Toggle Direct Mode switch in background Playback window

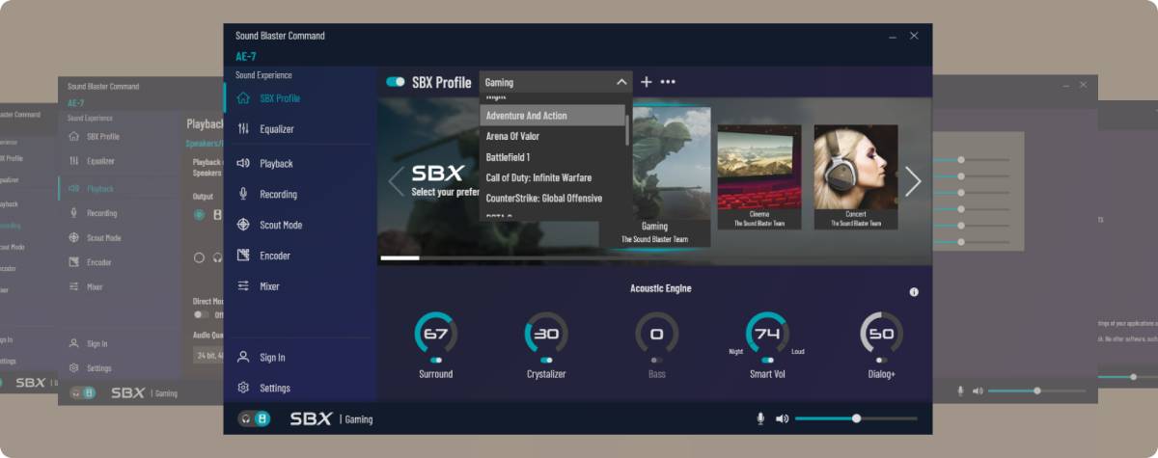point(201,314)
